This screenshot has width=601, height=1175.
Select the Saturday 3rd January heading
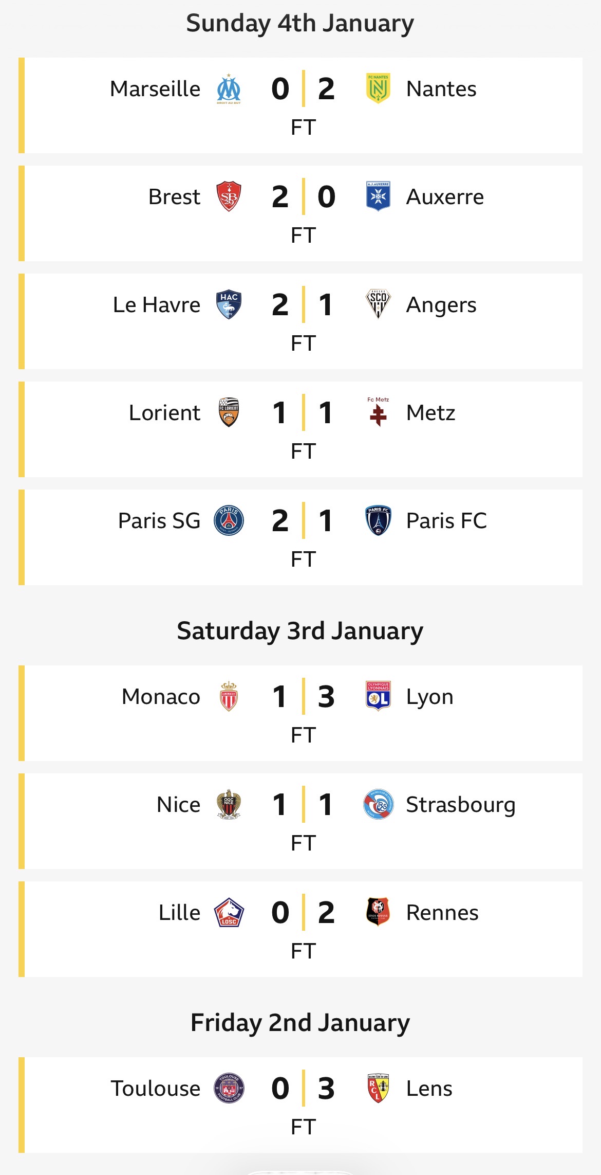pos(300,631)
